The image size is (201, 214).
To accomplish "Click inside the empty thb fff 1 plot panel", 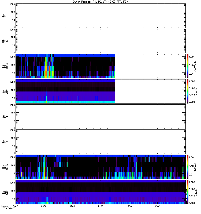I will pos(101,16).
